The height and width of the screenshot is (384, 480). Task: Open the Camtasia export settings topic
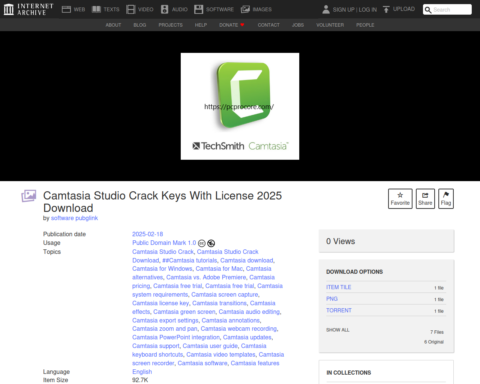point(165,321)
